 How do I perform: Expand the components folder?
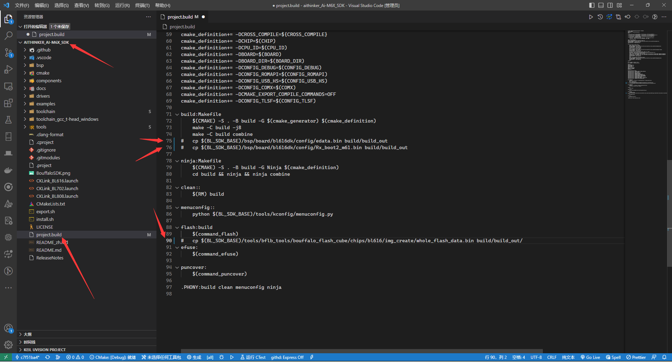86,81
